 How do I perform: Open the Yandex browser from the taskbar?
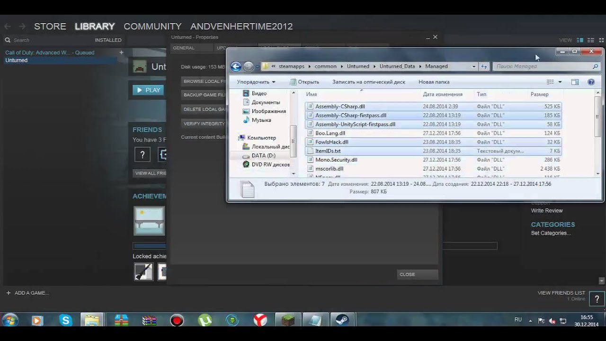(x=260, y=321)
